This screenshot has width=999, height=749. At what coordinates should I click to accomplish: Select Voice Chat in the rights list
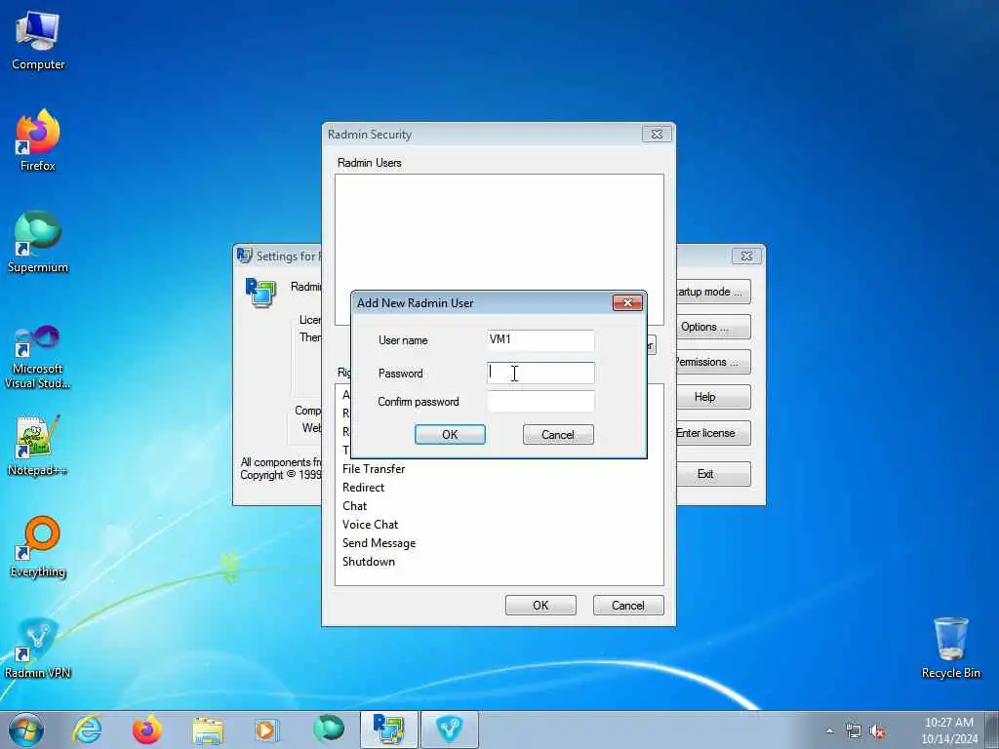[370, 524]
